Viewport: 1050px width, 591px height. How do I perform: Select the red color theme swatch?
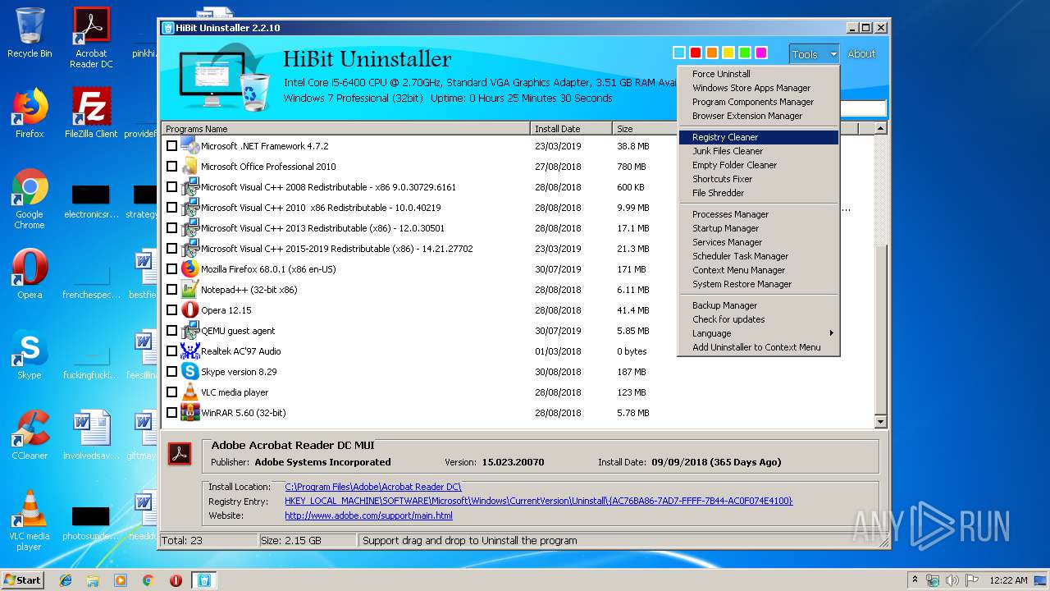695,53
